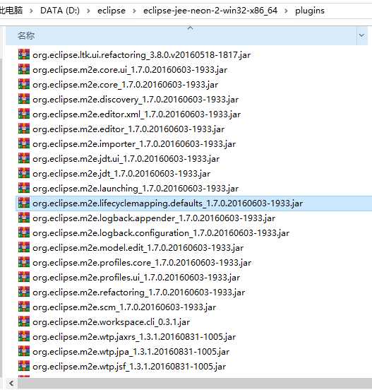Select org.eclipse.m2e.launching_1.7.0.20160603-1933.jar
The image size is (372, 390).
tap(136, 189)
